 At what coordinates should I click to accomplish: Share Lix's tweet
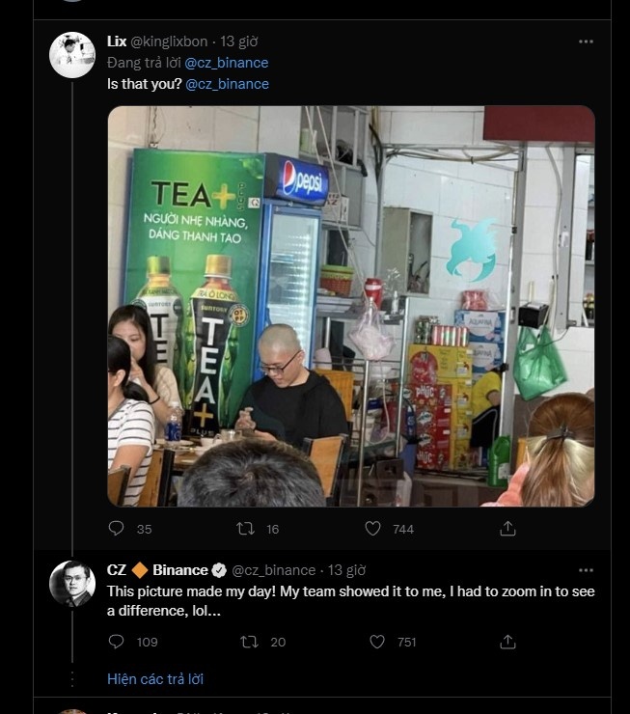click(507, 529)
